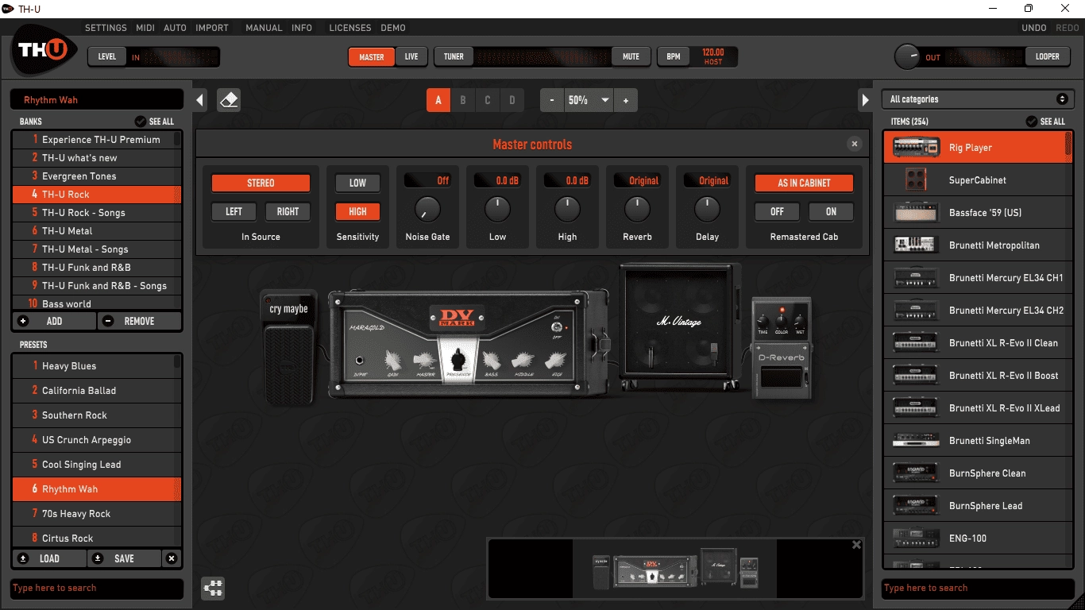Click the Reverb knob
Viewport: 1085px width, 610px height.
point(637,210)
